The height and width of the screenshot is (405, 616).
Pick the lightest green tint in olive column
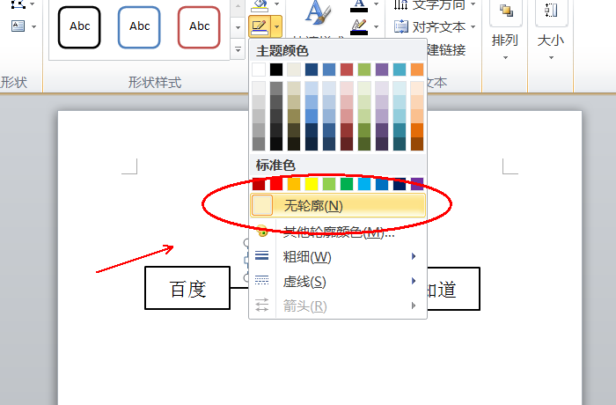pyautogui.click(x=364, y=88)
